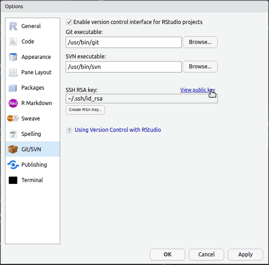Click the Spelling ABC checkmark icon

pyautogui.click(x=13, y=134)
